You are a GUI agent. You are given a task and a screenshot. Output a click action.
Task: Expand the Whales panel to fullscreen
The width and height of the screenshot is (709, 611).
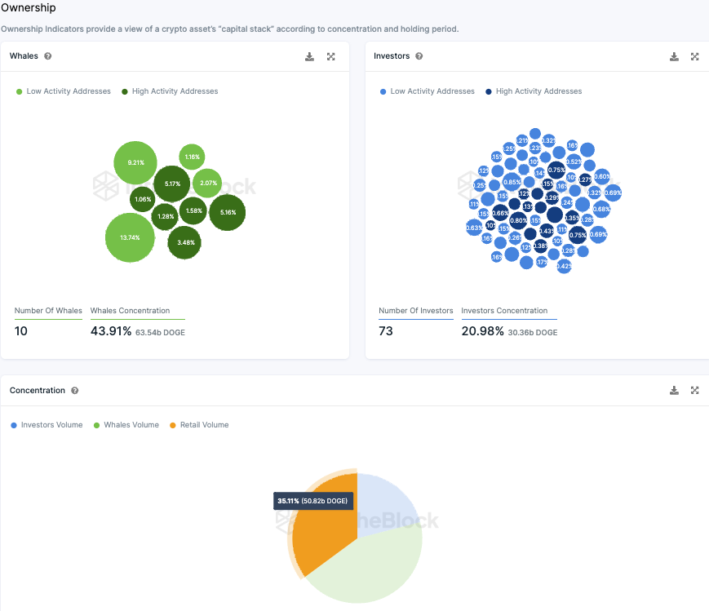[x=331, y=56]
